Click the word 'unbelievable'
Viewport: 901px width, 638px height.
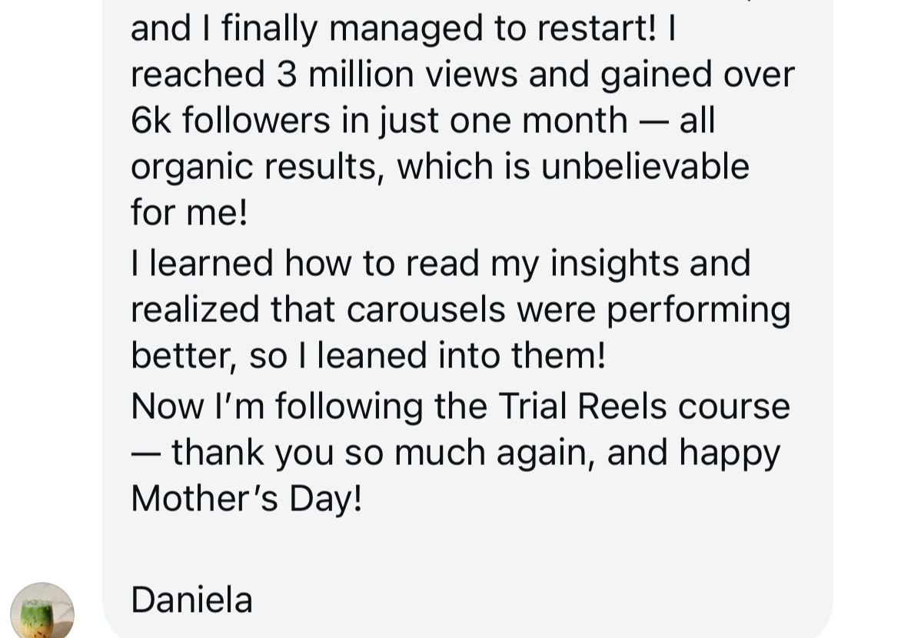(x=645, y=167)
